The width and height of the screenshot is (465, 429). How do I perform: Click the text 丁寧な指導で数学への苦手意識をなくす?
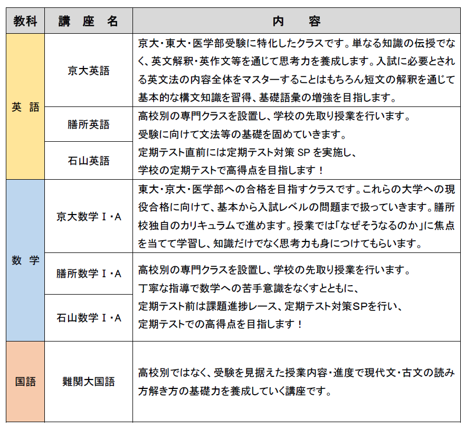(248, 288)
